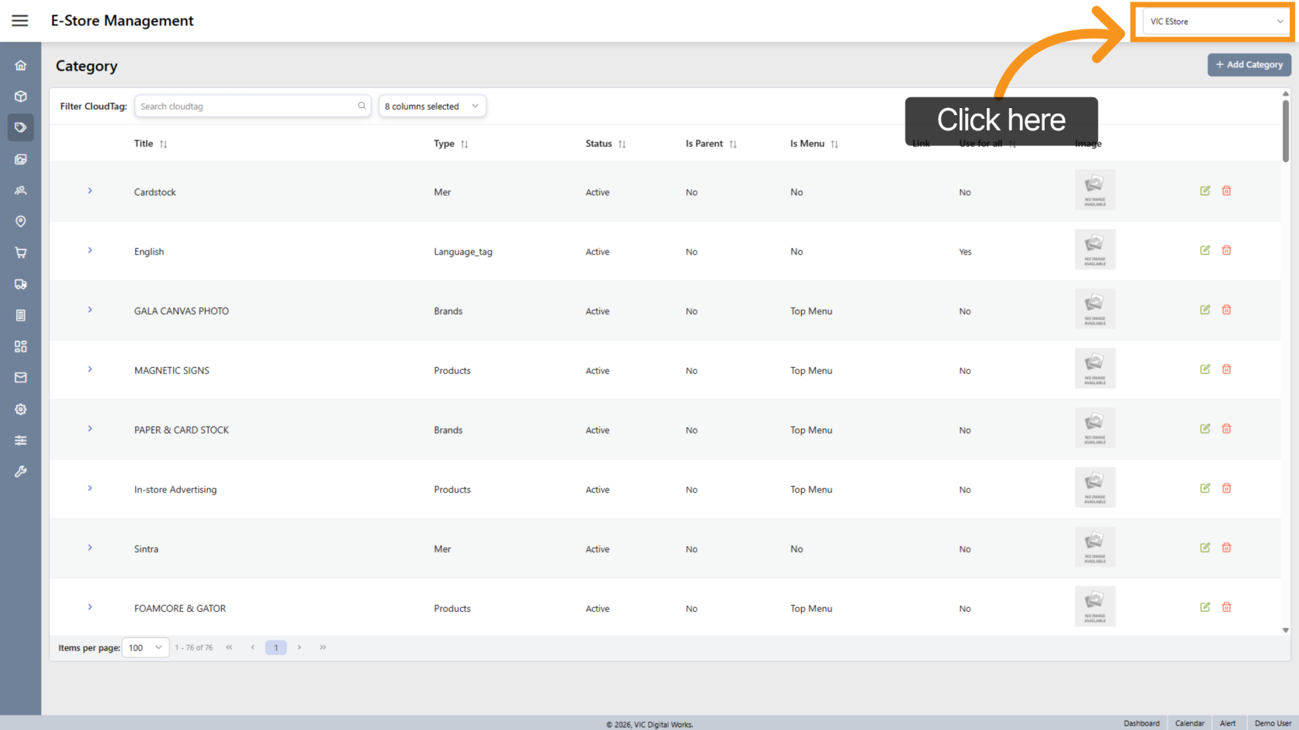This screenshot has height=730, width=1299.
Task: Open the shopping cart sidebar icon
Action: [21, 253]
